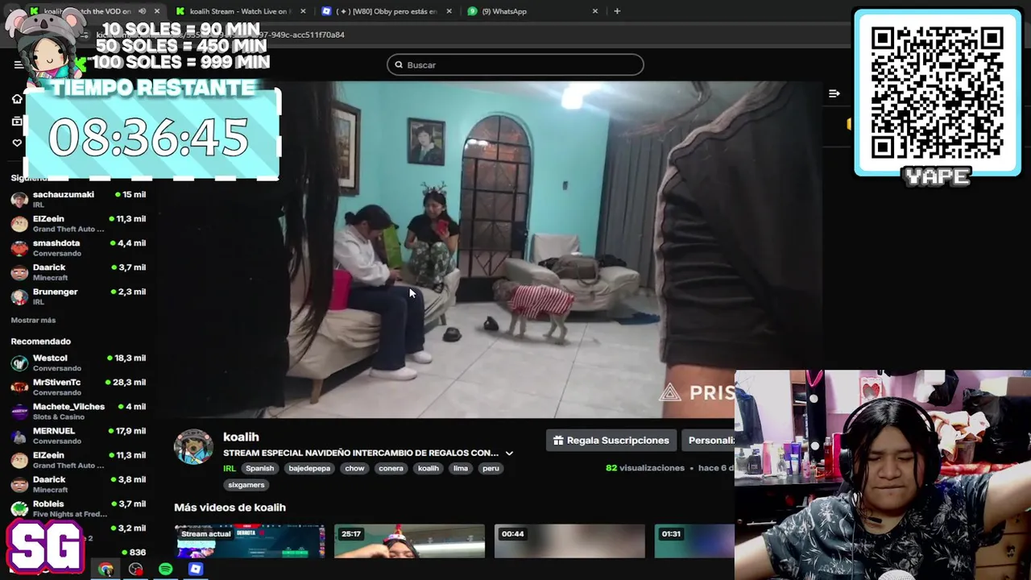The image size is (1031, 580).
Task: Expand the stream title chevron
Action: (509, 453)
